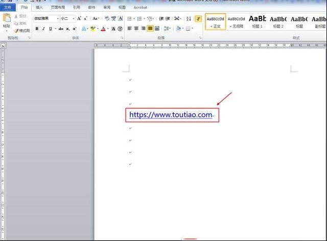This screenshot has height=241, width=327.
Task: Expand the Paragraph (段落) dialog launcher
Action: (200, 38)
